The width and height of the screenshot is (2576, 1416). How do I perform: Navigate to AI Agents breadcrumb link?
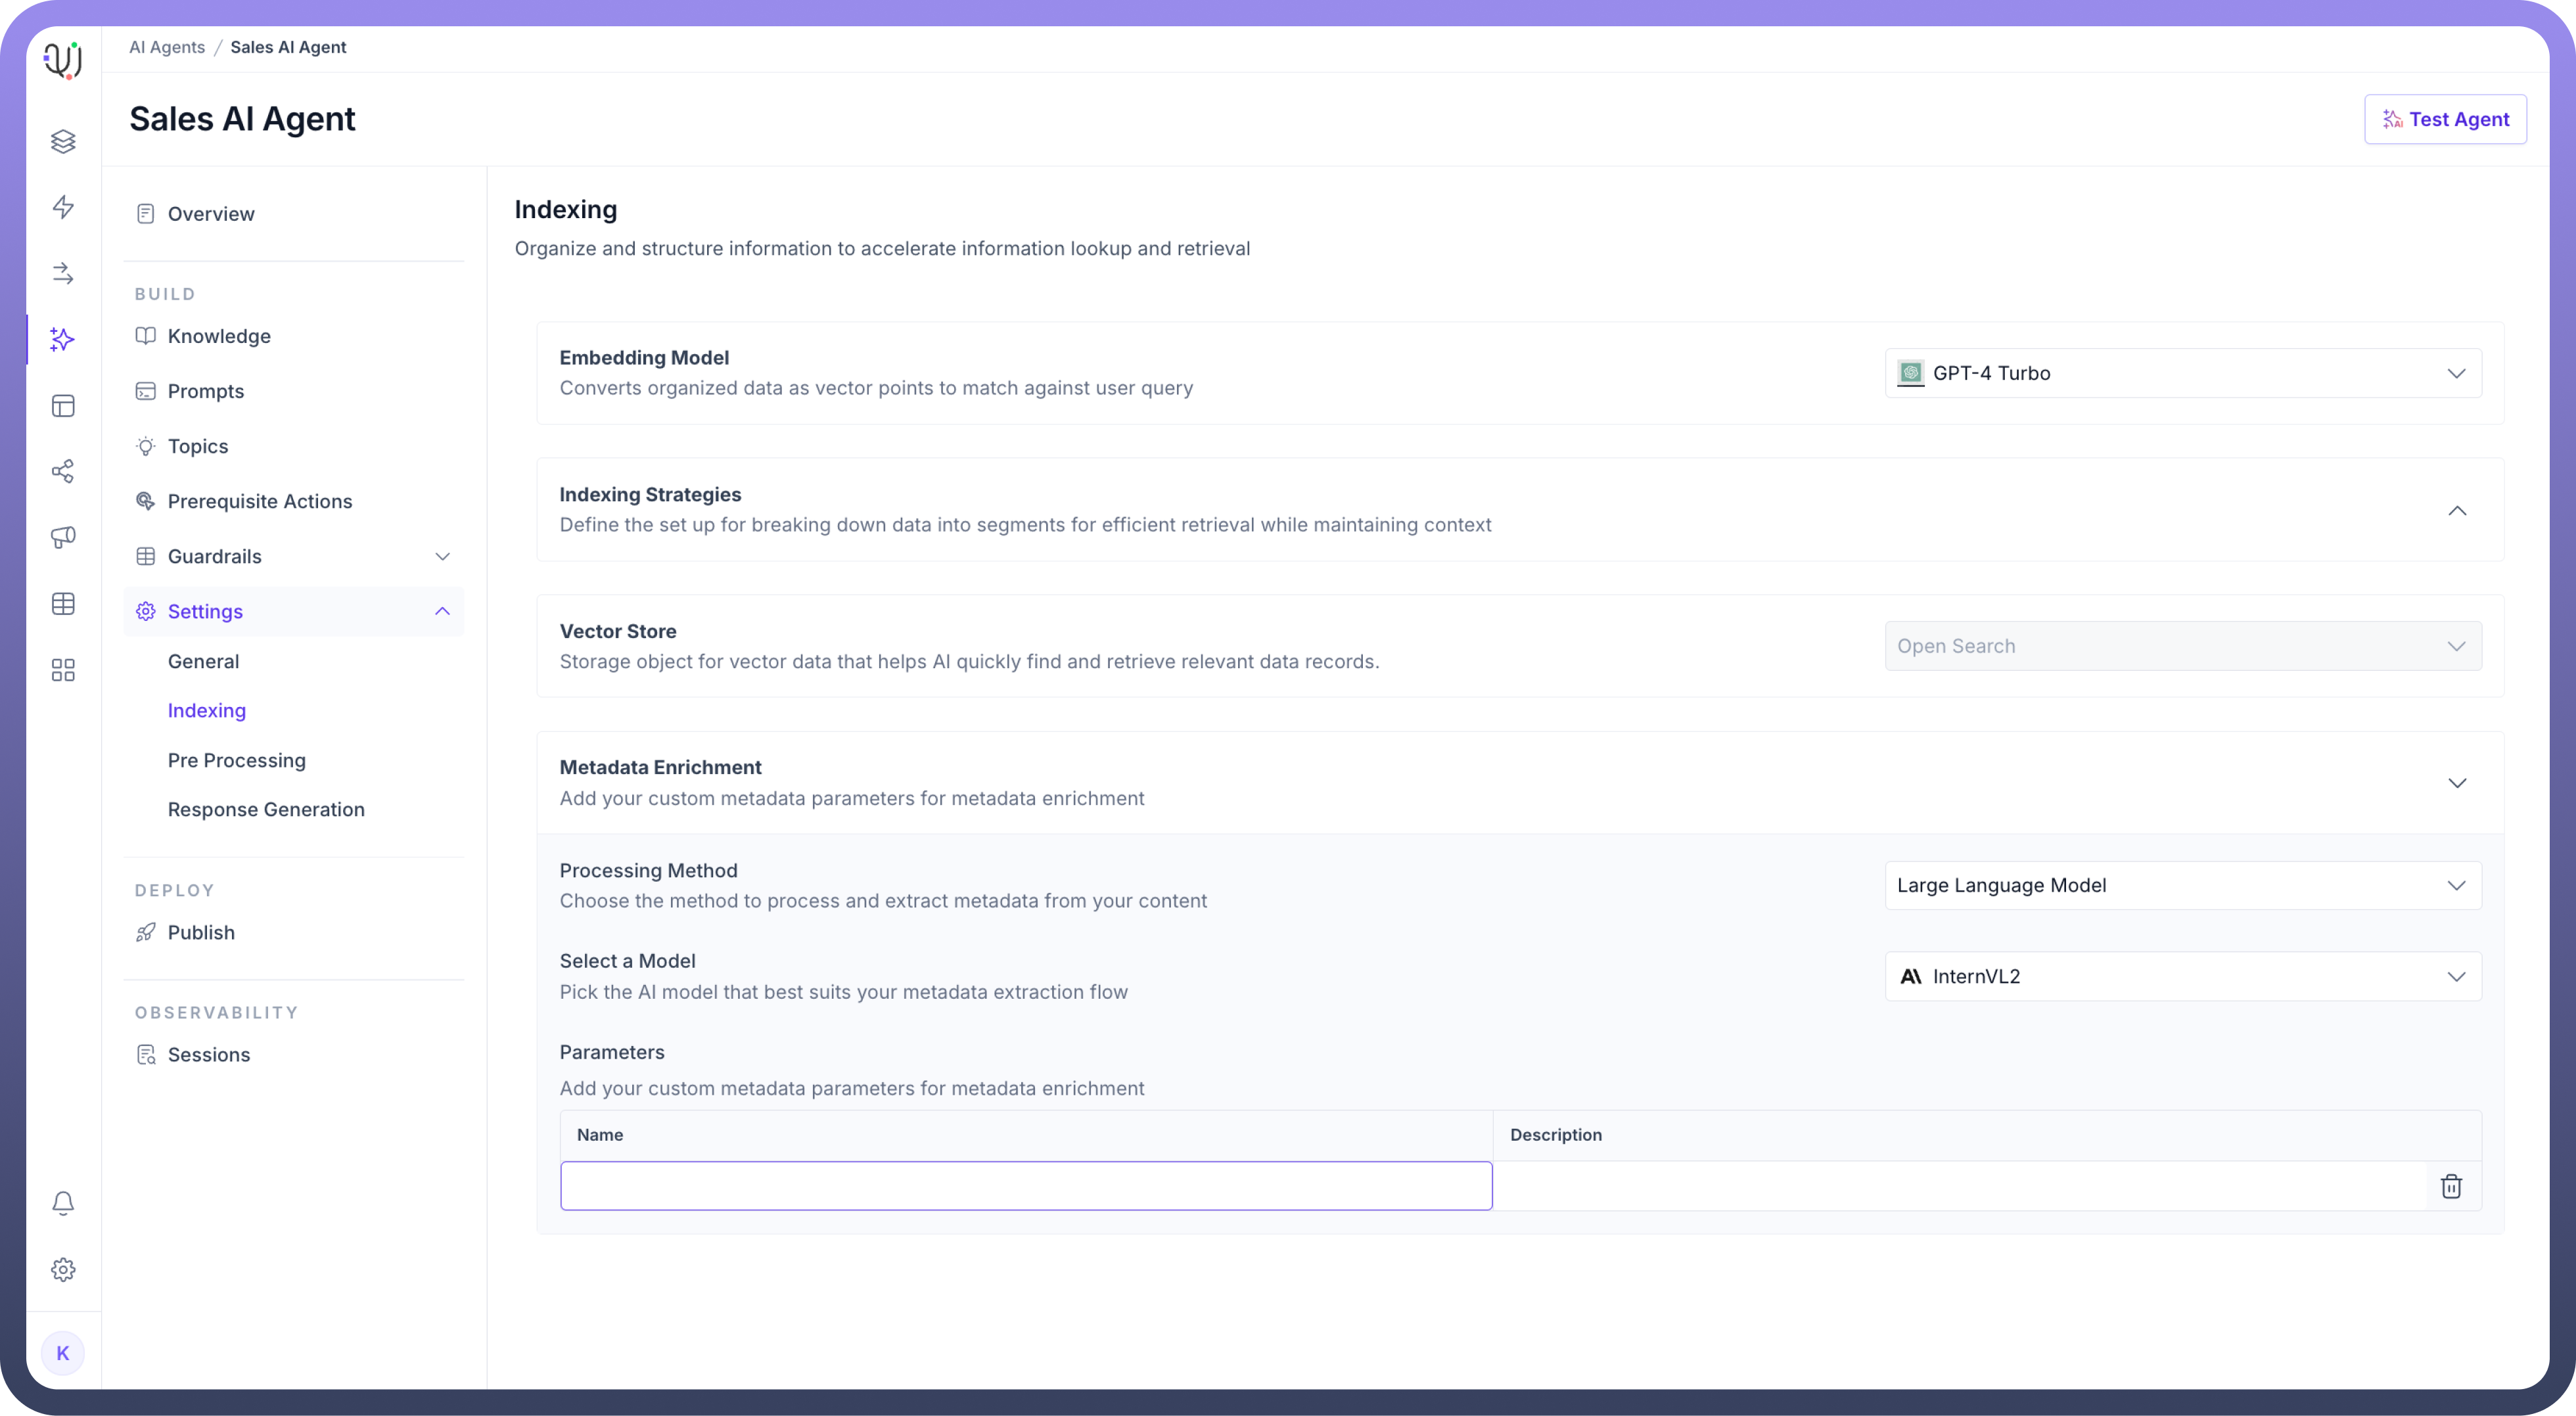pos(167,47)
